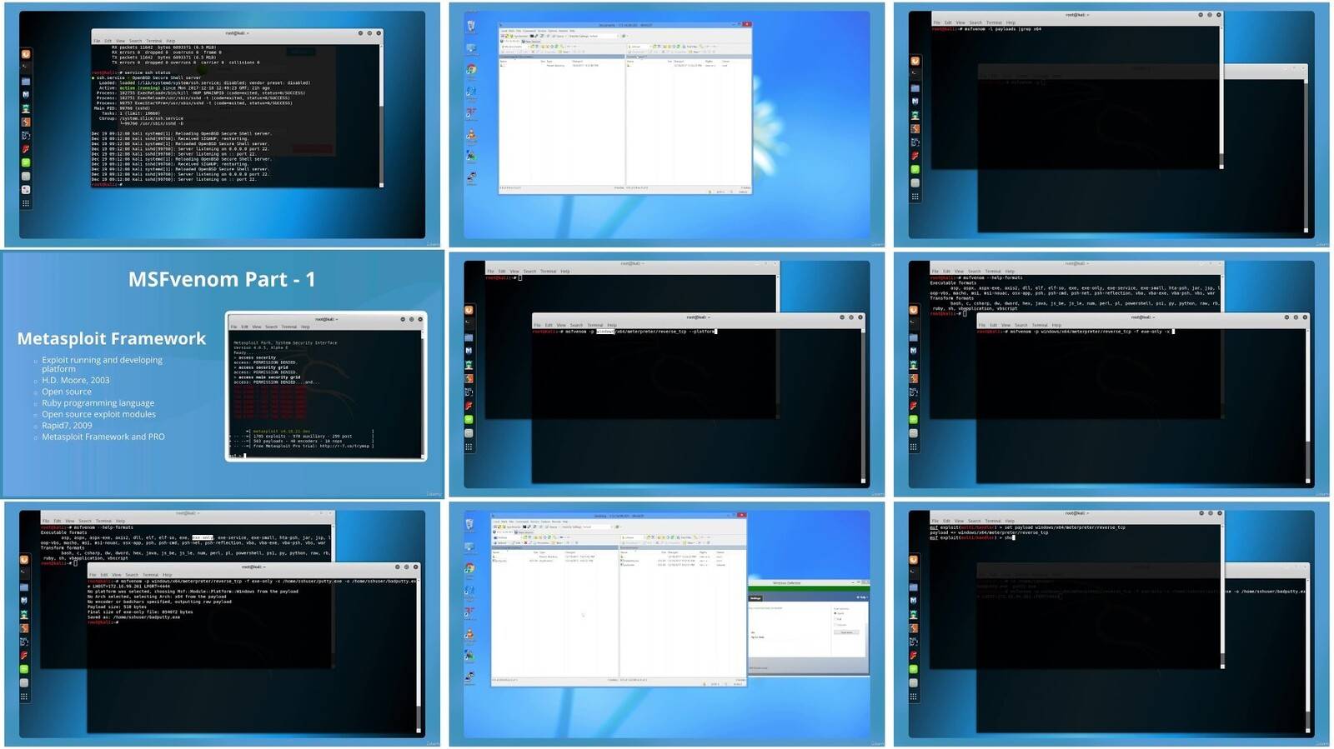Screen dimensions: 1334x749
Task: Click scrollbar of front terminal in --platform frame
Action: 863,406
